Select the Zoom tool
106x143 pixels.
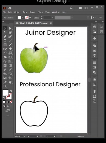(5, 86)
